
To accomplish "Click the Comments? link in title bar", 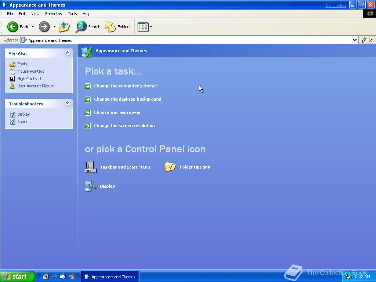I will tap(336, 6).
